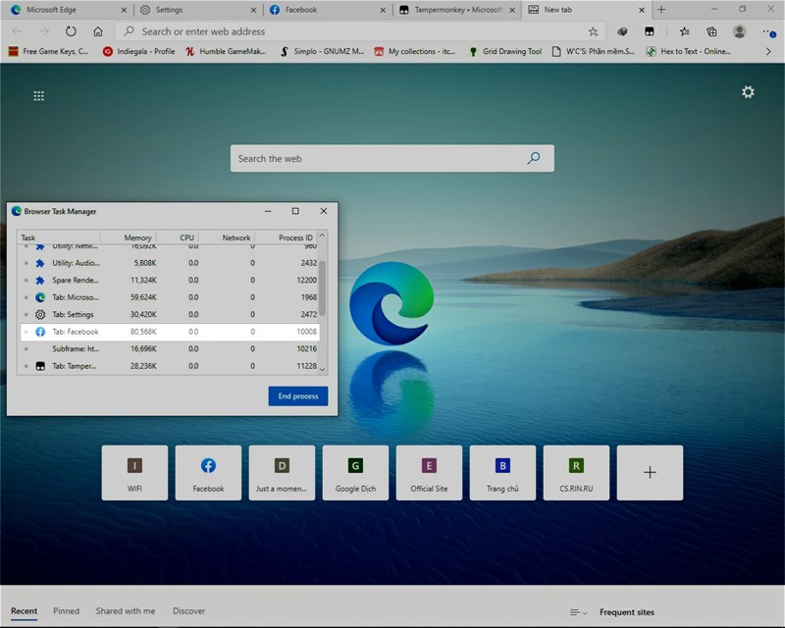Image resolution: width=785 pixels, height=628 pixels.
Task: Click the browser Refresh icon
Action: pos(71,31)
